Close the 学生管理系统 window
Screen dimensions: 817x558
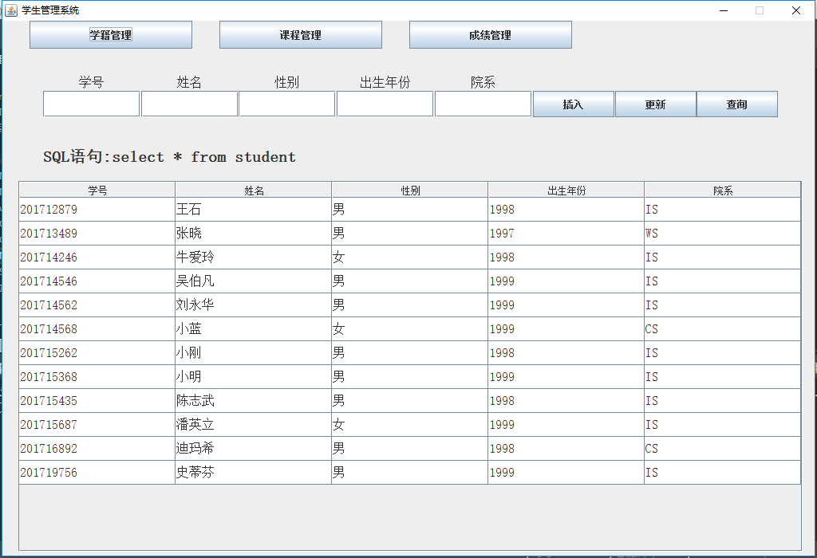(x=796, y=10)
